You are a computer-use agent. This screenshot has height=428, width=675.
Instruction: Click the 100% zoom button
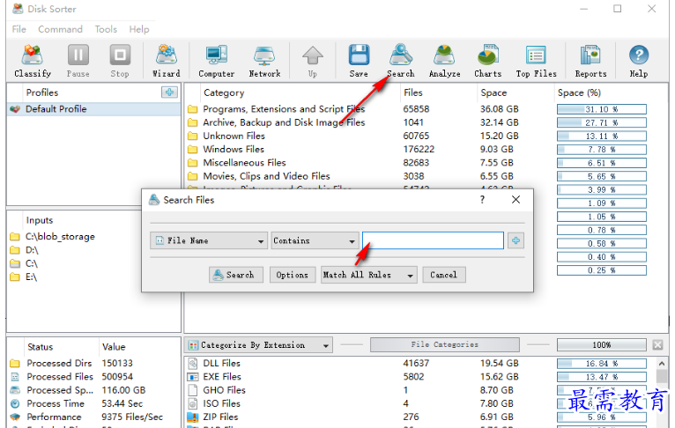[x=601, y=345]
